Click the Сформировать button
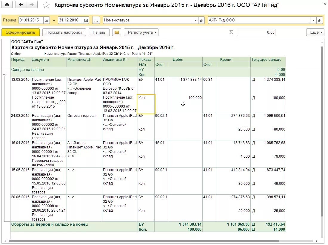328x245 pixels. (x=21, y=32)
